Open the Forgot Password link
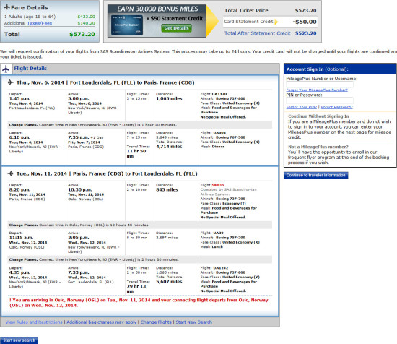The height and width of the screenshot is (344, 397). pyautogui.click(x=336, y=107)
